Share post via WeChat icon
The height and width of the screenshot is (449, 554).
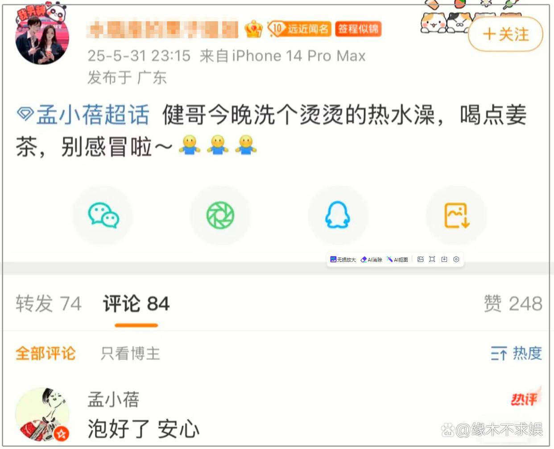coord(103,215)
